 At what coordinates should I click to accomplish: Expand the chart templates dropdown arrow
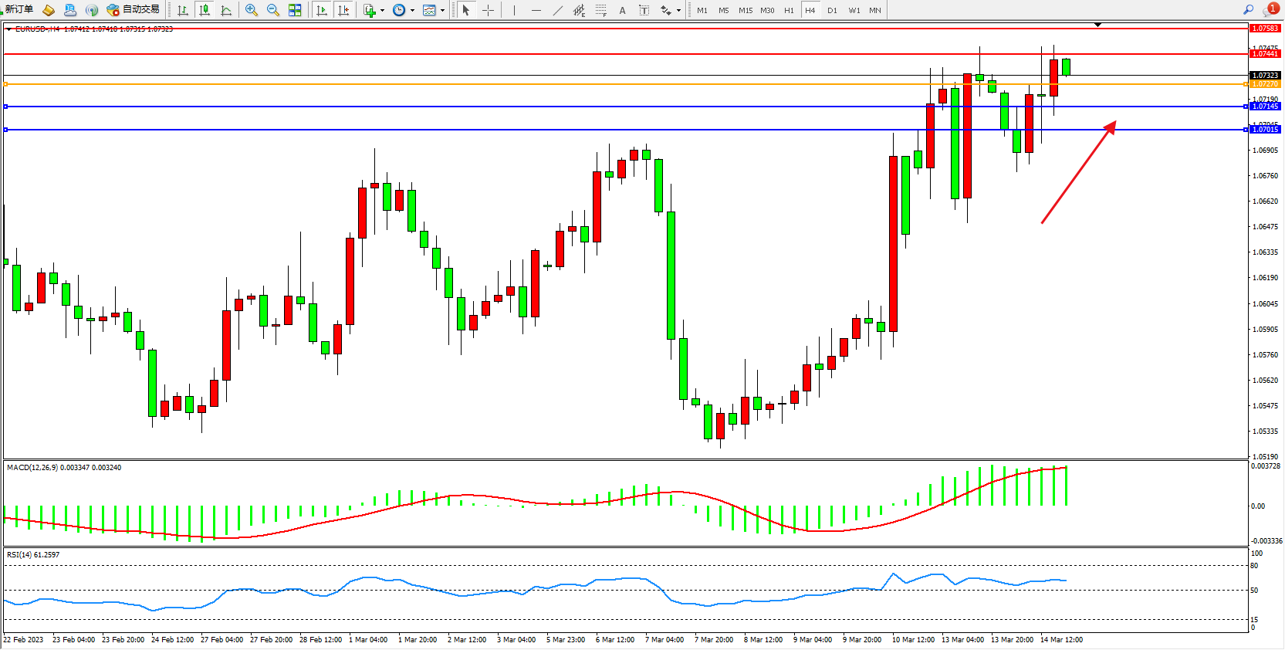[x=442, y=10]
